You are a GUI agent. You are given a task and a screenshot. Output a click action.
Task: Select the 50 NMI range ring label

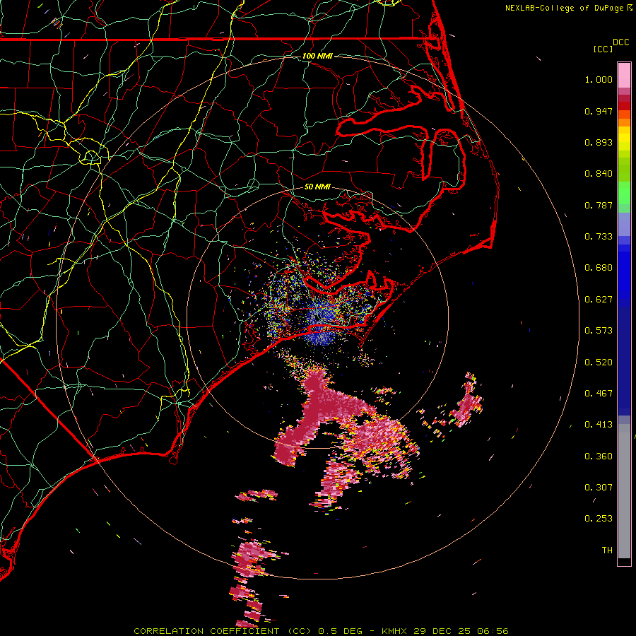click(x=317, y=187)
